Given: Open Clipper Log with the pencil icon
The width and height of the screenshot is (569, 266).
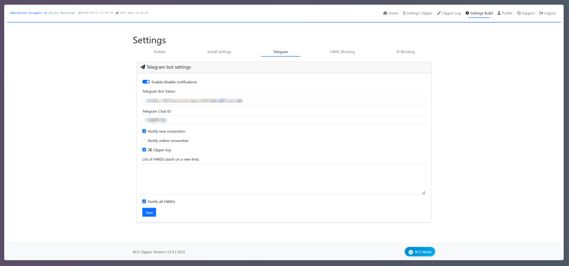Looking at the screenshot, I should tap(449, 13).
